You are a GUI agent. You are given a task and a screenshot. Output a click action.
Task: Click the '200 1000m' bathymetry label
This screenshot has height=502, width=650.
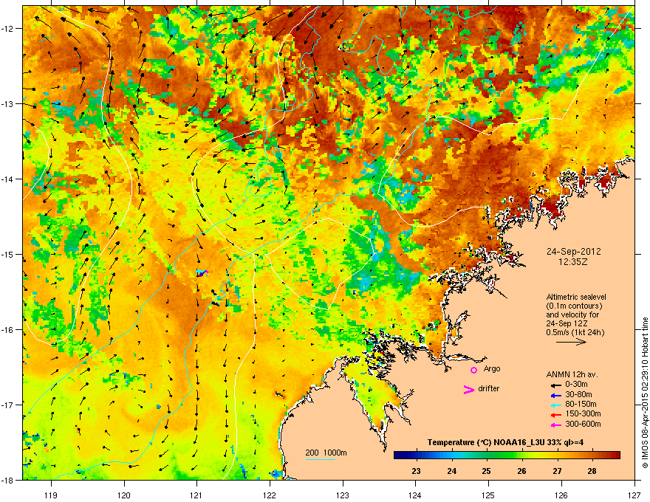point(326,453)
